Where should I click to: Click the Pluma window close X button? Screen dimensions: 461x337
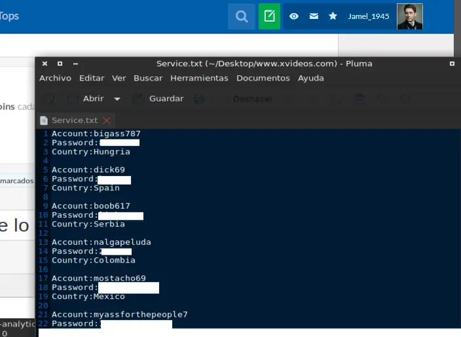(x=45, y=63)
